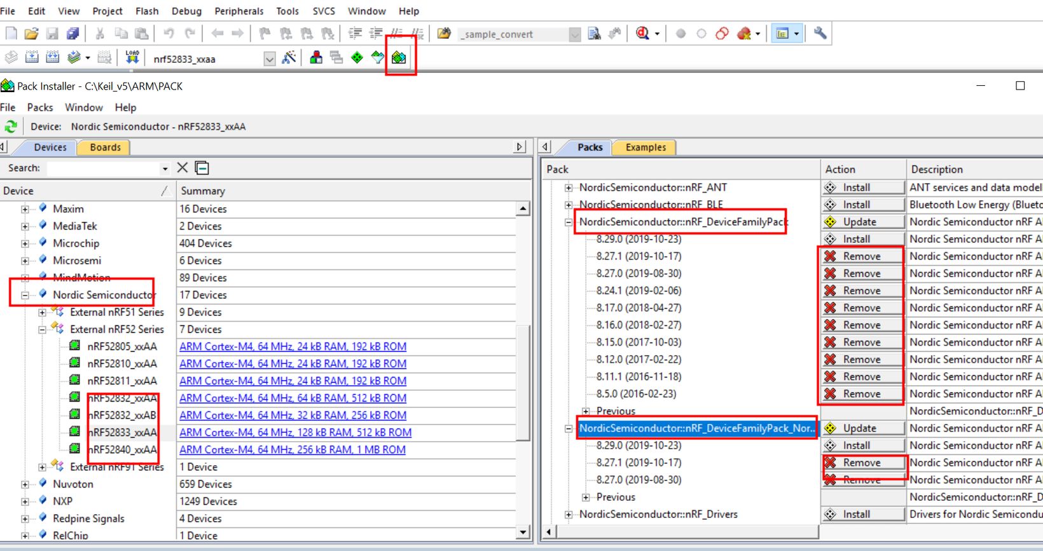Click the open file folder icon

[31, 34]
